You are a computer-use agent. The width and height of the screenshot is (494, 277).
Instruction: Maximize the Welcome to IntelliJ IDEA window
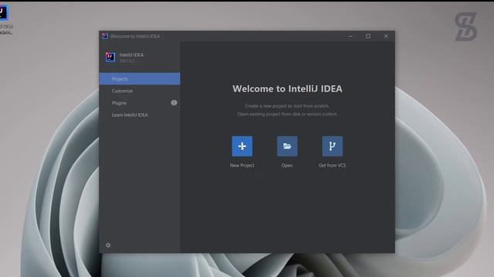368,36
